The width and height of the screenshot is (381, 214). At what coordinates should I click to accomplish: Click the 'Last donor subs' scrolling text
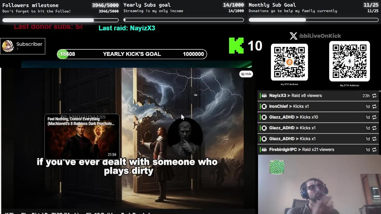coord(48,26)
